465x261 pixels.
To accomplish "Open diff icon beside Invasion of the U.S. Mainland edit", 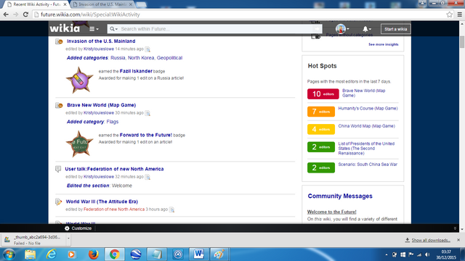I will [147, 49].
